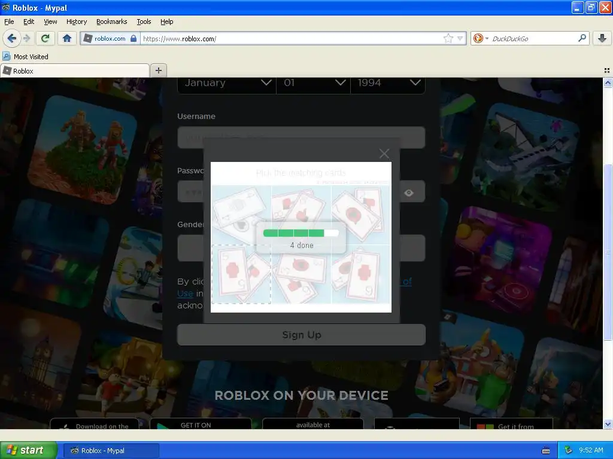Click the vertical scrollbar up arrow
Viewport: 613px width, 459px height.
(x=608, y=82)
